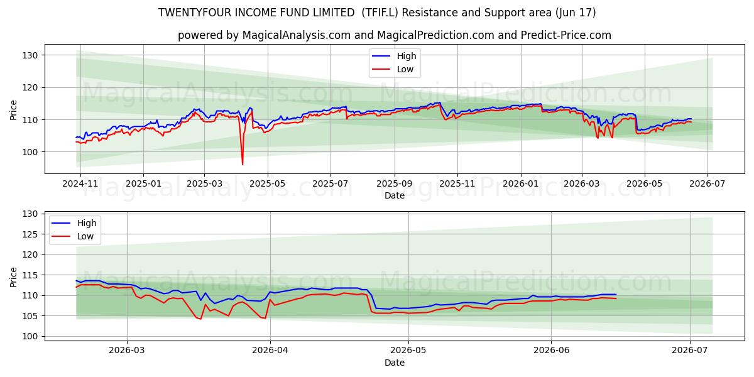Click the '2025-07' tick on upper chart
The image size is (754, 377).
tap(331, 183)
